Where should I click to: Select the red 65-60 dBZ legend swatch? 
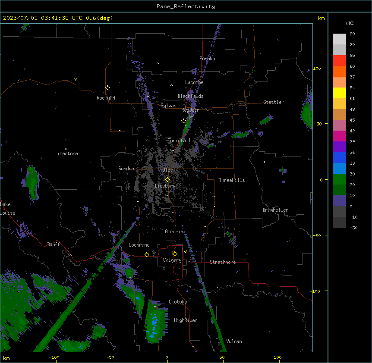339,61
